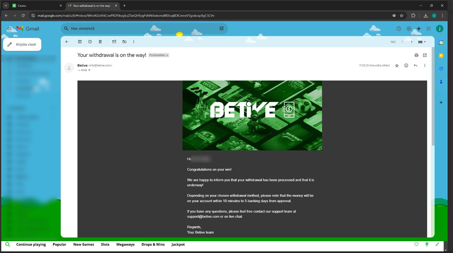Add an emoji reaction to message
Image resolution: width=453 pixels, height=253 pixels.
coord(406,65)
